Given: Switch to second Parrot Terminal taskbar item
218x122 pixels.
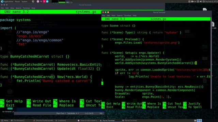Looking at the screenshot, I should pyautogui.click(x=129, y=121).
